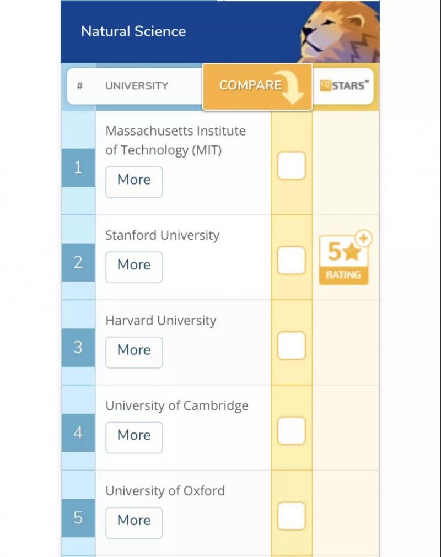The width and height of the screenshot is (441, 557).
Task: Open the University of Cambridge link
Action: click(177, 405)
